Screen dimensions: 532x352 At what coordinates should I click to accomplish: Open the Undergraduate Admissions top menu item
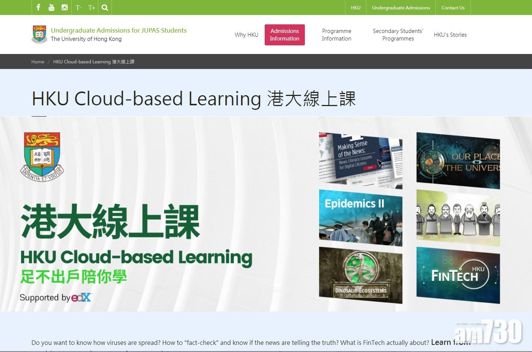point(401,7)
